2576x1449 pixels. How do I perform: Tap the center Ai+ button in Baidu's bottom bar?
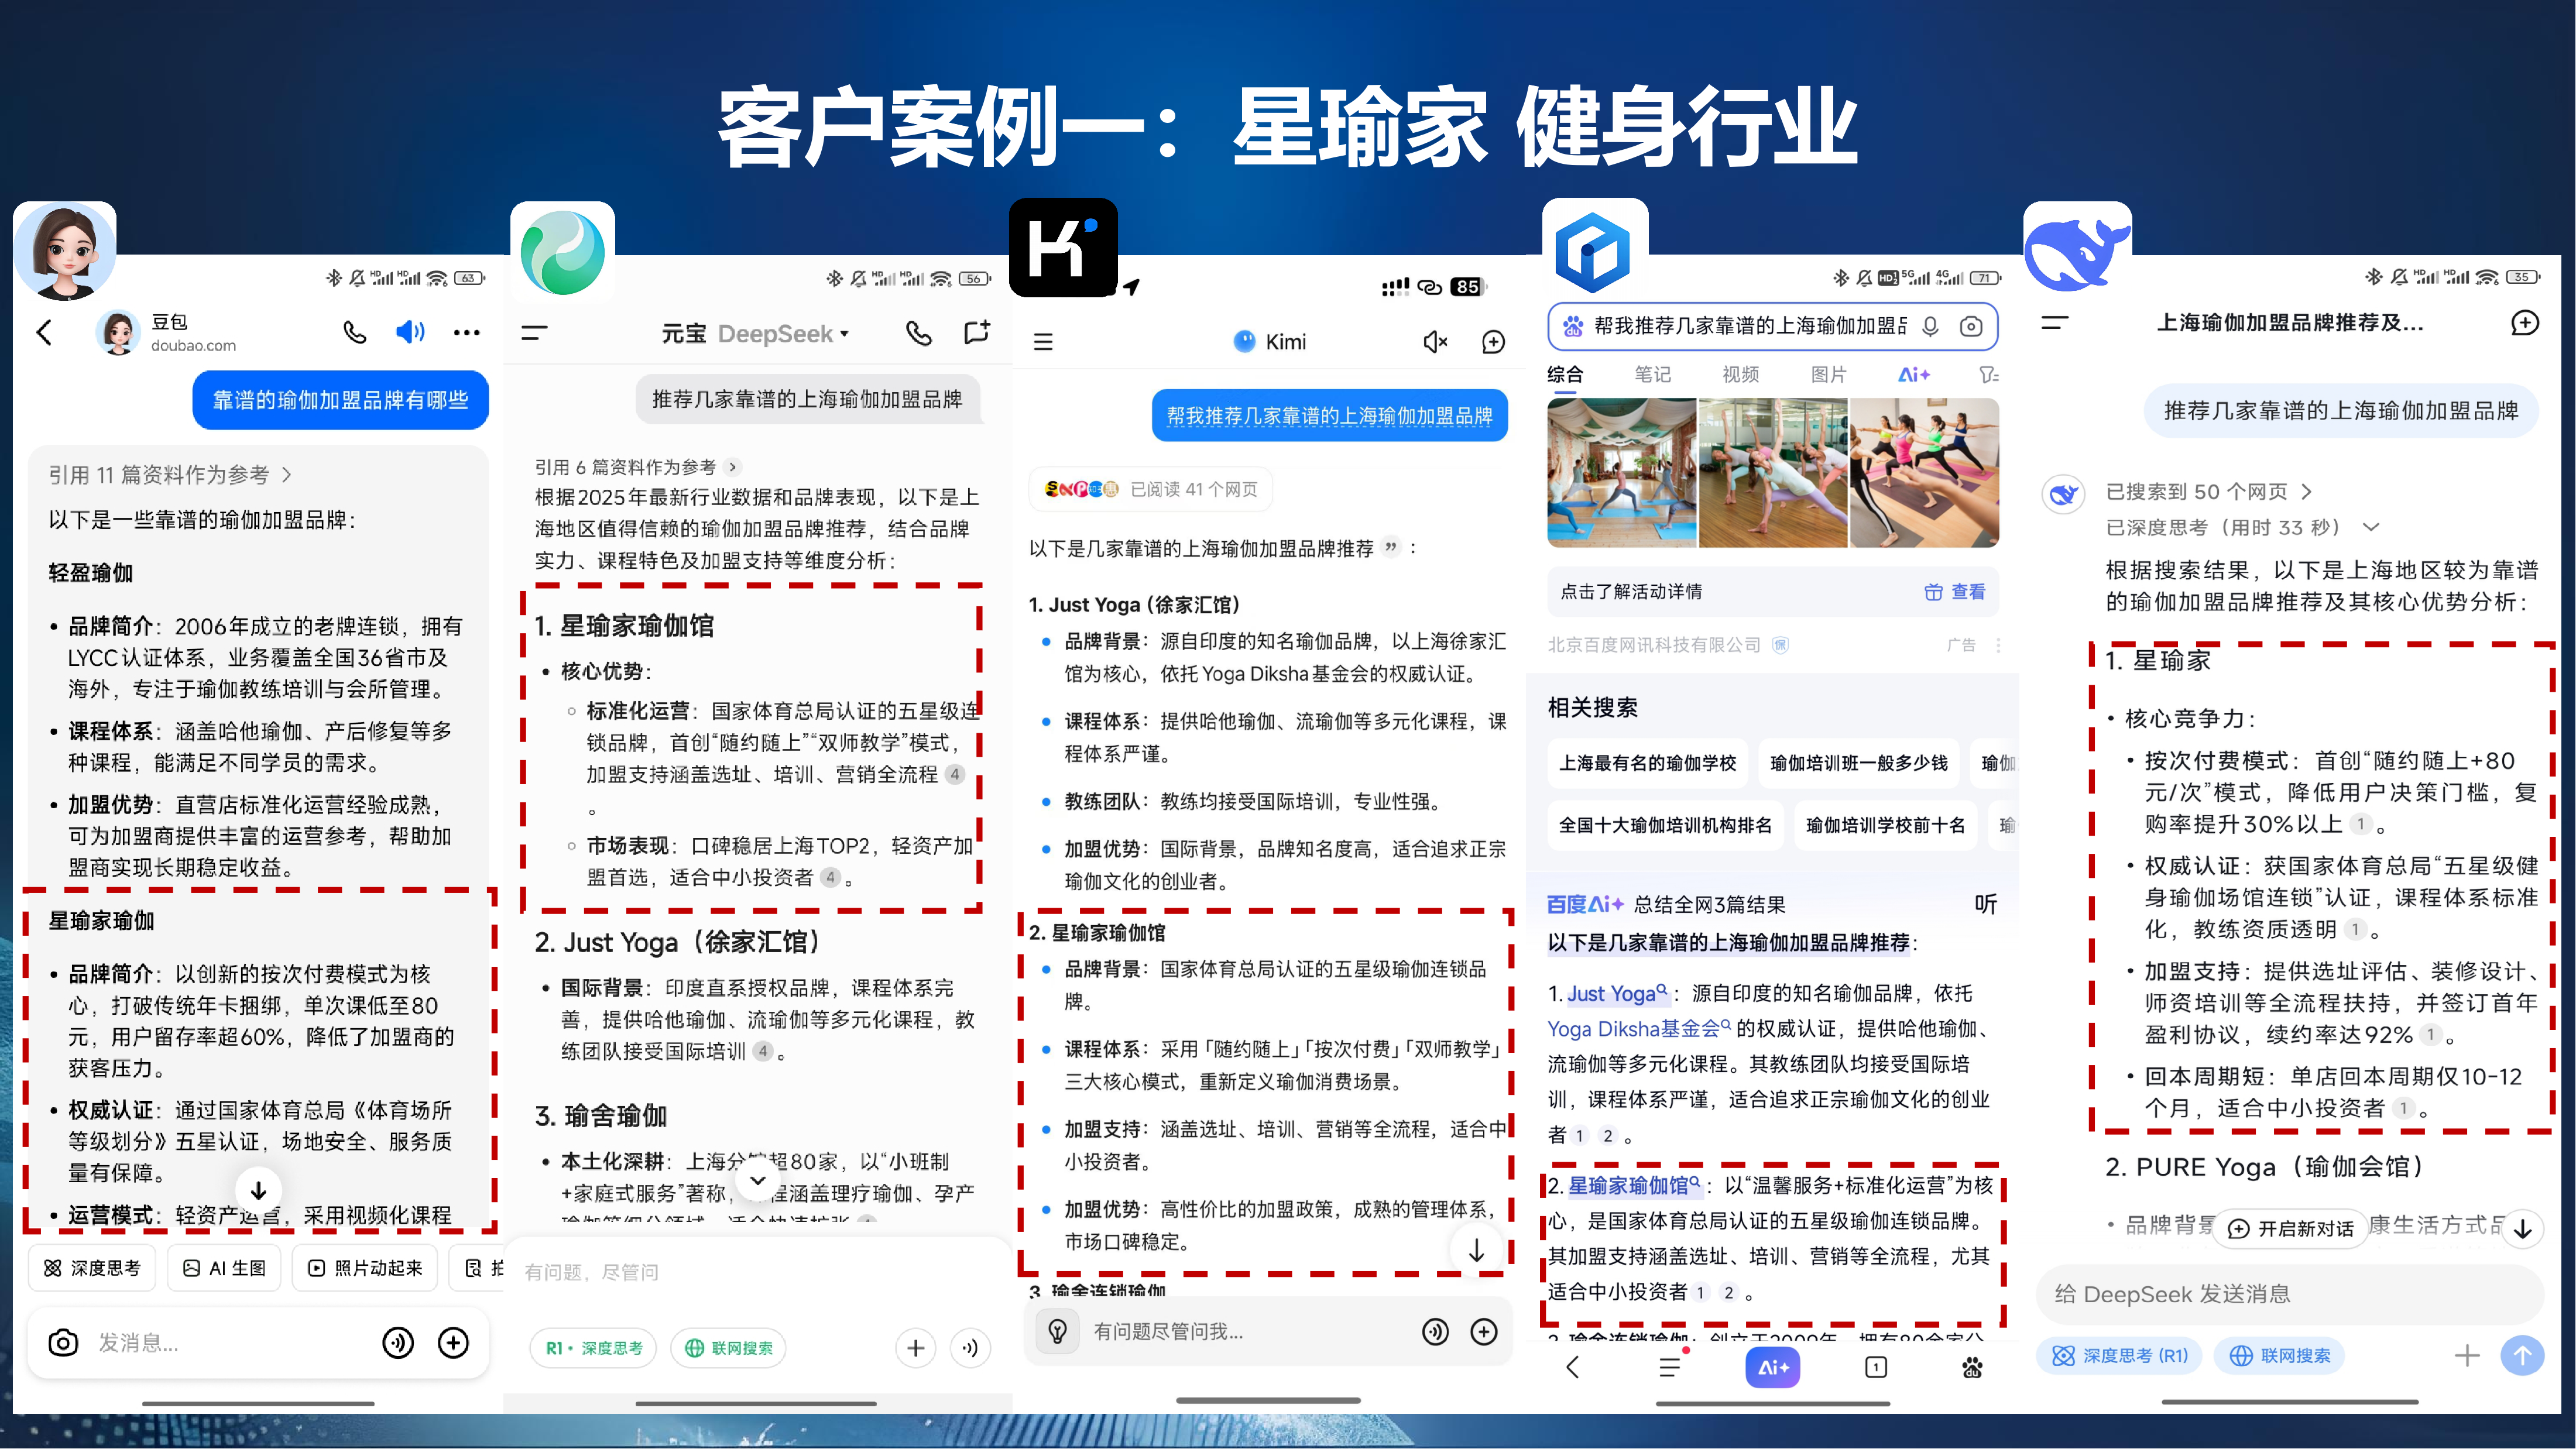tap(1773, 1367)
